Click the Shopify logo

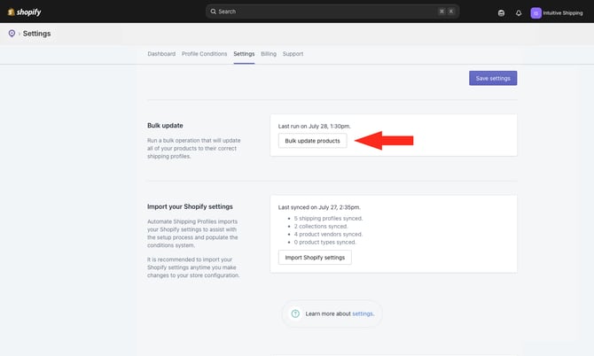[x=24, y=12]
